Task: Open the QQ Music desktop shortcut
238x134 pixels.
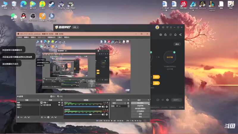Action: pos(42,5)
